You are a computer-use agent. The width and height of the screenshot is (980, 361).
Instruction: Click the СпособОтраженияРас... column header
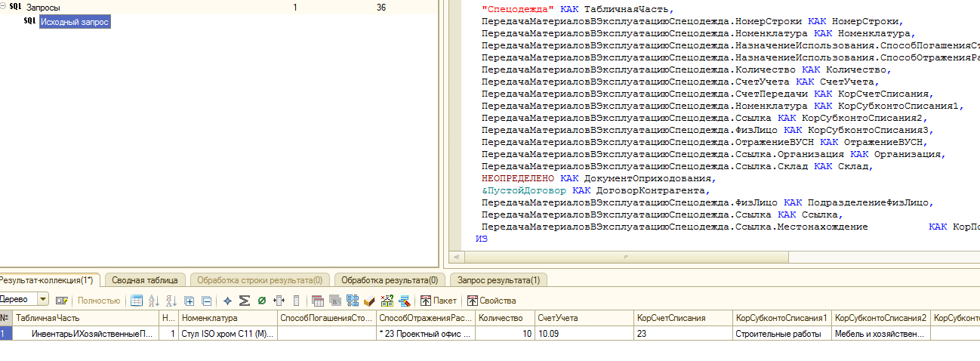[426, 319]
